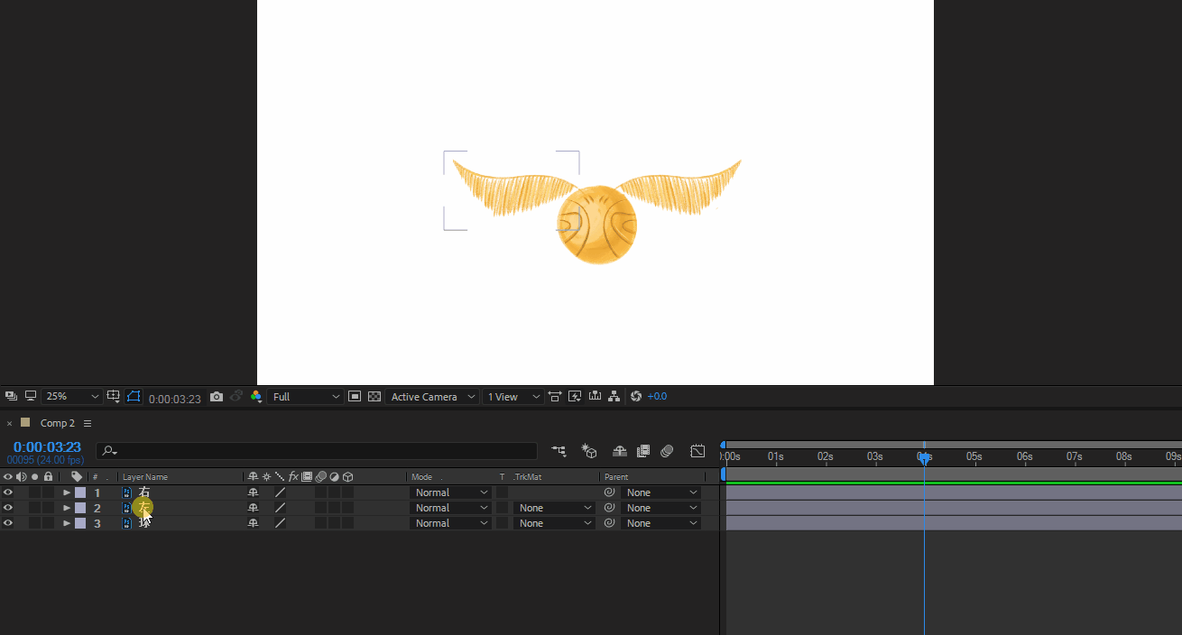Viewport: 1182px width, 635px height.
Task: Open blending Mode dropdown for layer 左
Action: [x=450, y=508]
